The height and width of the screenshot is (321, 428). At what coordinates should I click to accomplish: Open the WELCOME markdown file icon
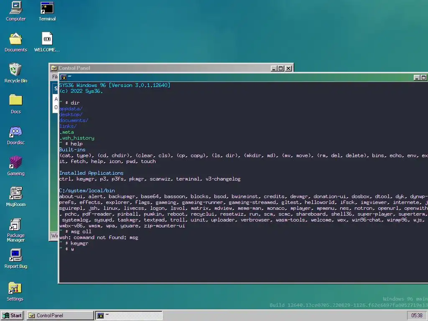coord(47,42)
